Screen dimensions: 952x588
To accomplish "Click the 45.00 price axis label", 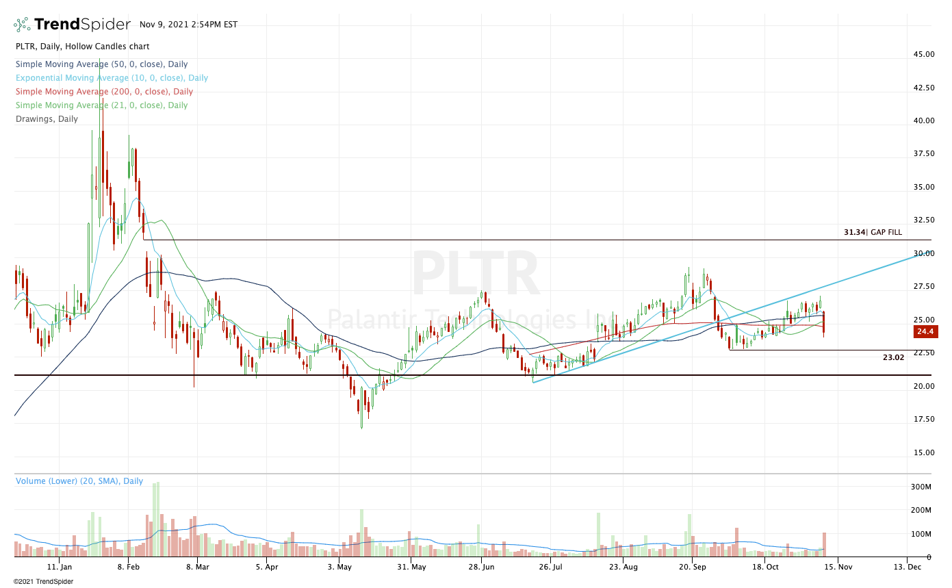I will (924, 54).
